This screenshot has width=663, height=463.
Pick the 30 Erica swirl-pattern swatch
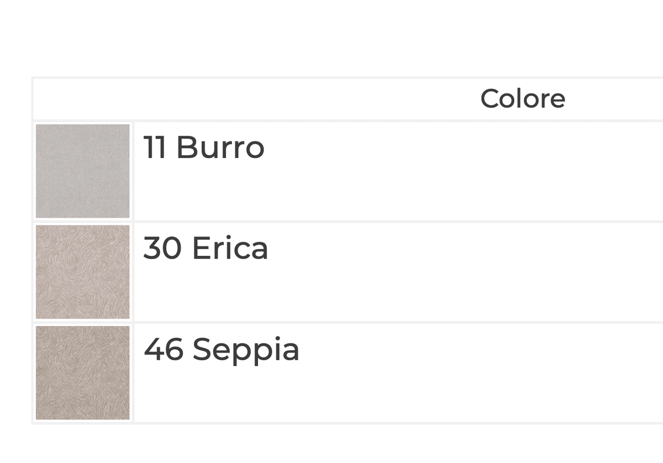83,272
